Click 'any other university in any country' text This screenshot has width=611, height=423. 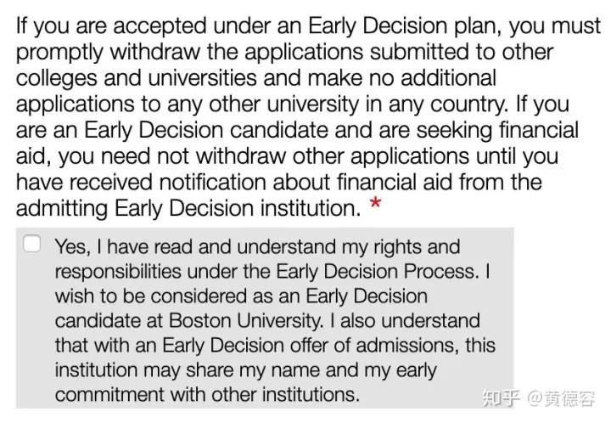point(338,104)
